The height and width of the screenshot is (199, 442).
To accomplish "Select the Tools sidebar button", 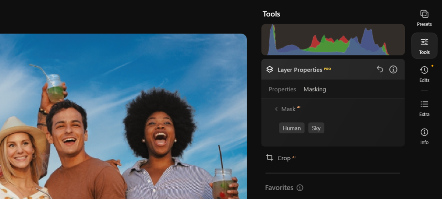I will [424, 46].
